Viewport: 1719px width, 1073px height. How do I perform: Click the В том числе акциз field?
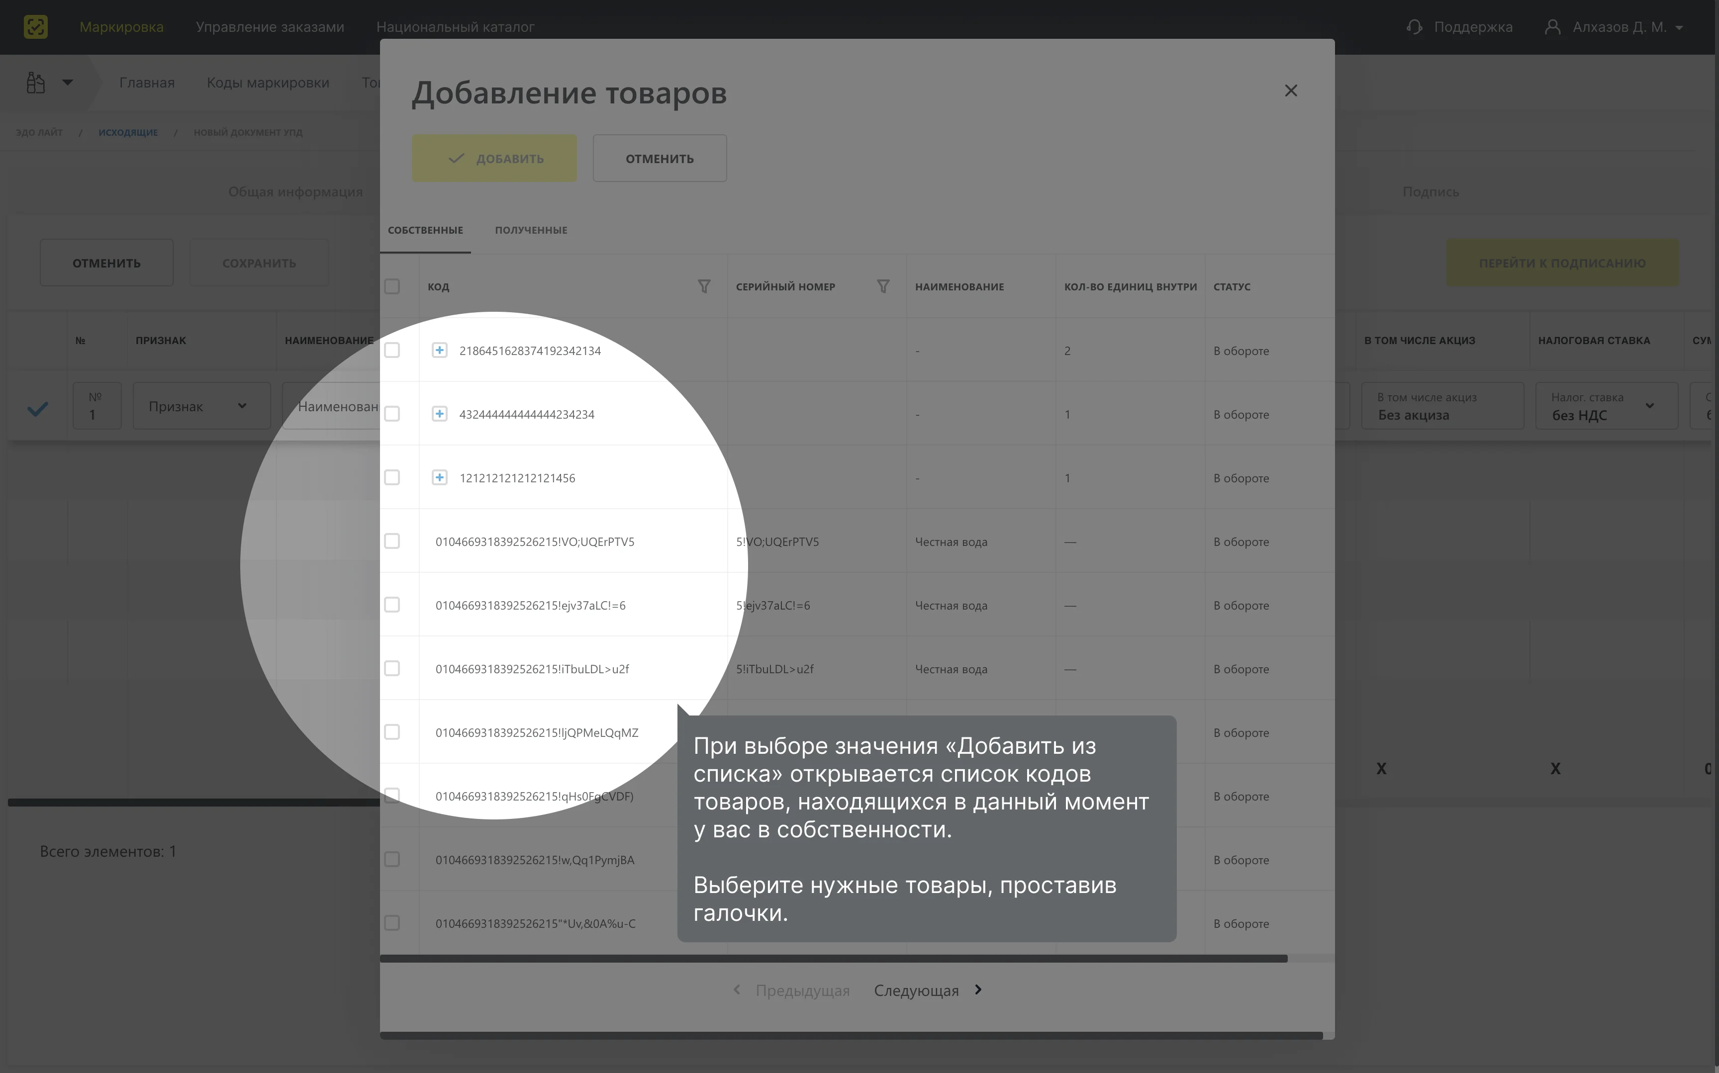(x=1442, y=406)
